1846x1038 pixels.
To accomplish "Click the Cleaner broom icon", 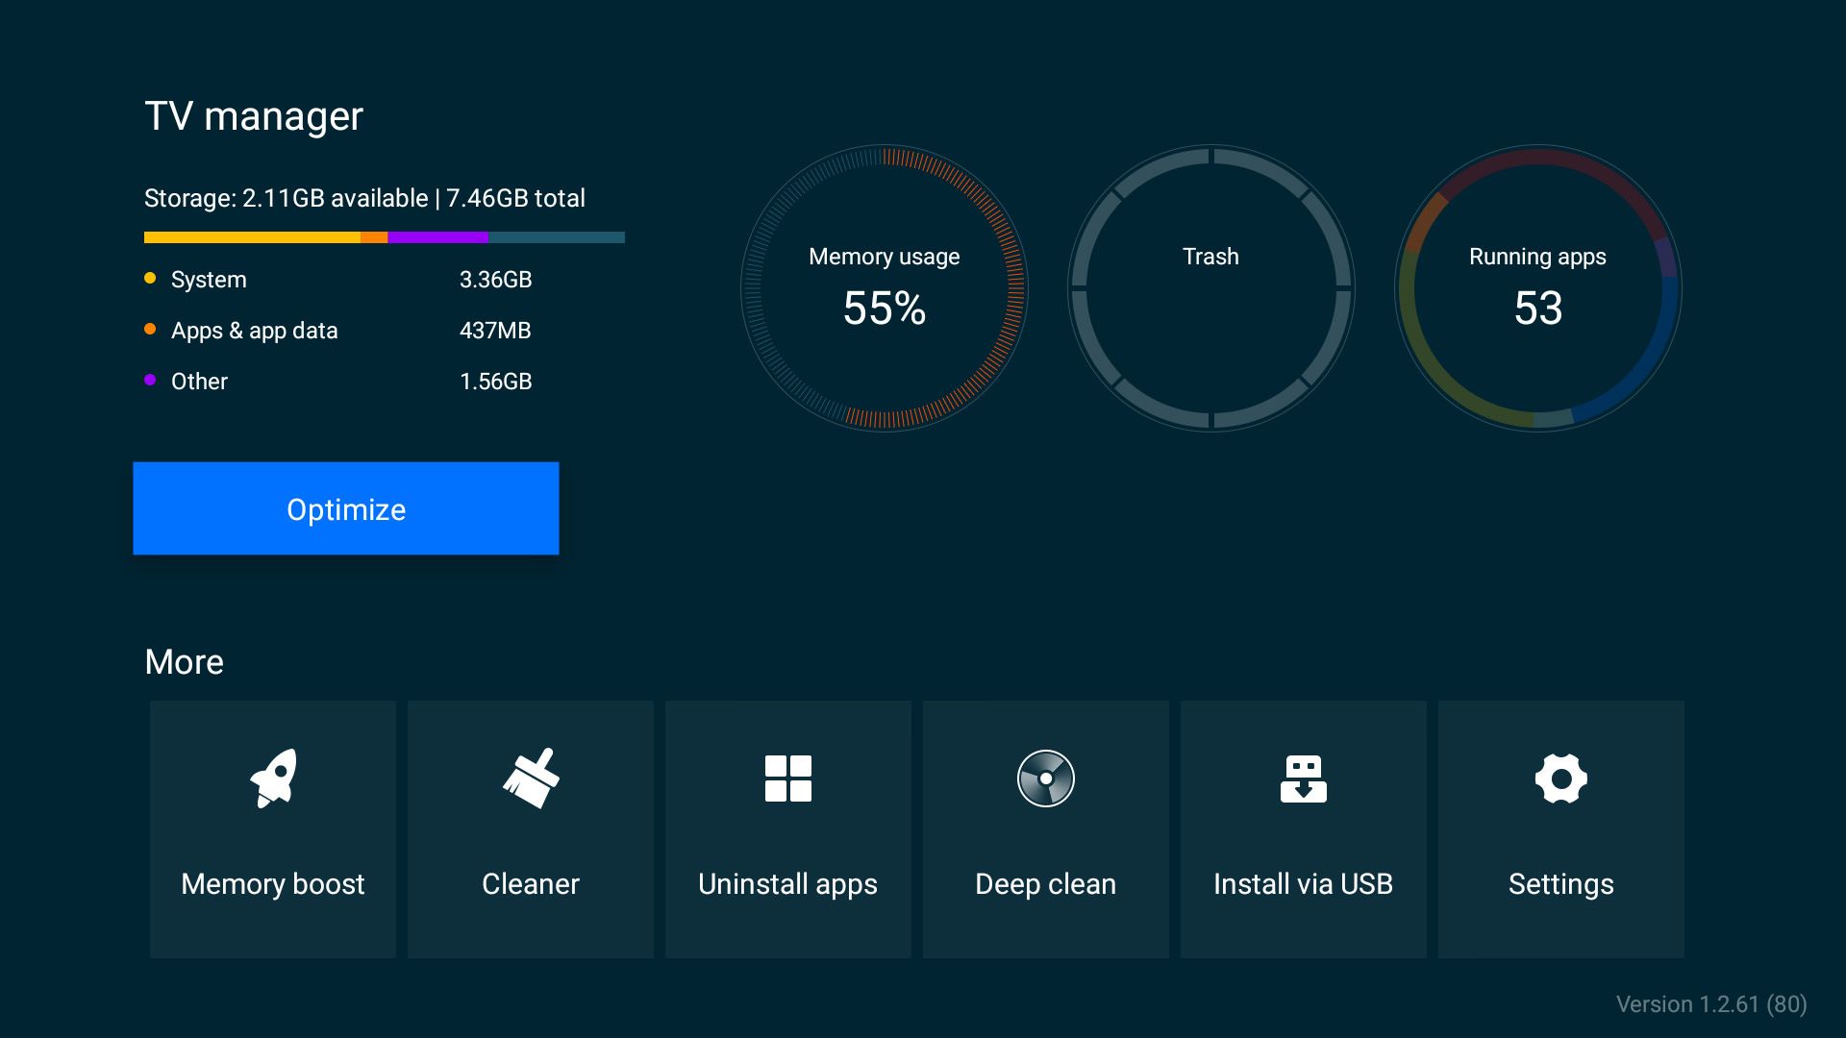I will (x=531, y=778).
